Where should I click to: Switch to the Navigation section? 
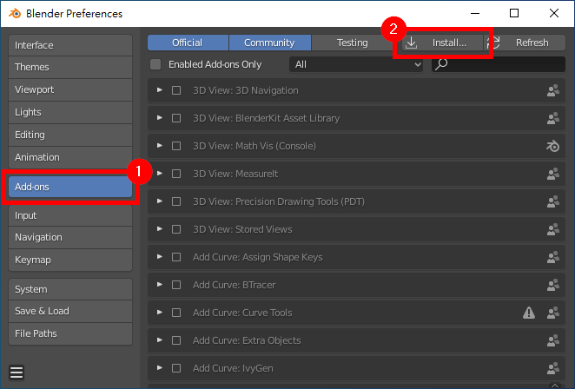pyautogui.click(x=70, y=238)
